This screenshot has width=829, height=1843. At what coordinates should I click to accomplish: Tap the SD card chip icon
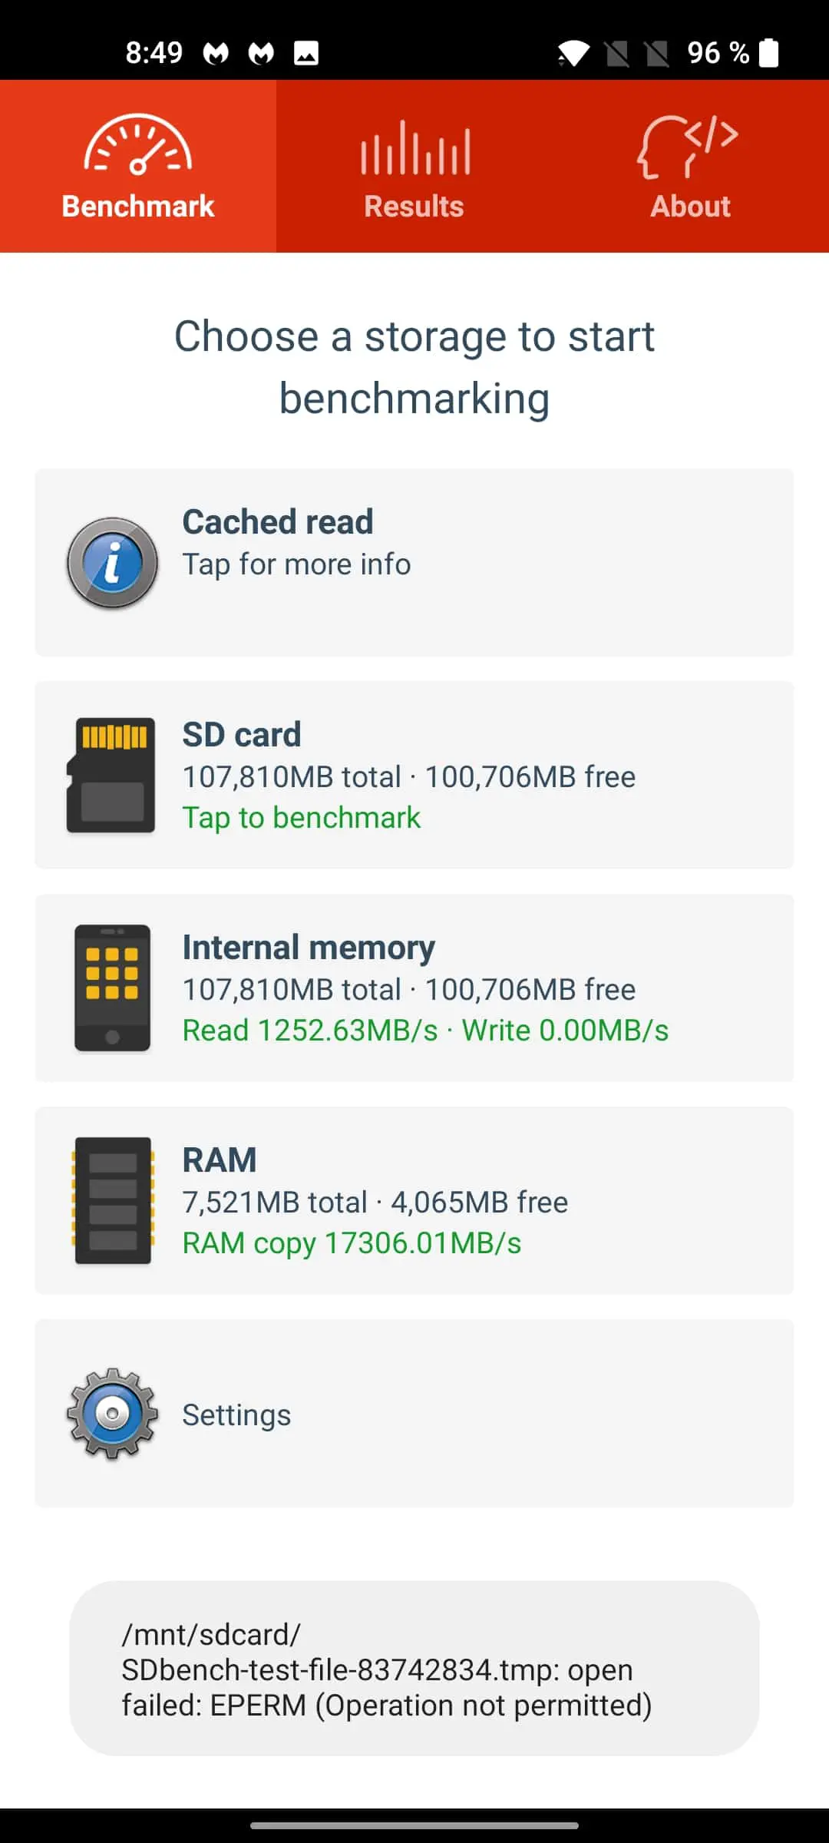coord(111,776)
